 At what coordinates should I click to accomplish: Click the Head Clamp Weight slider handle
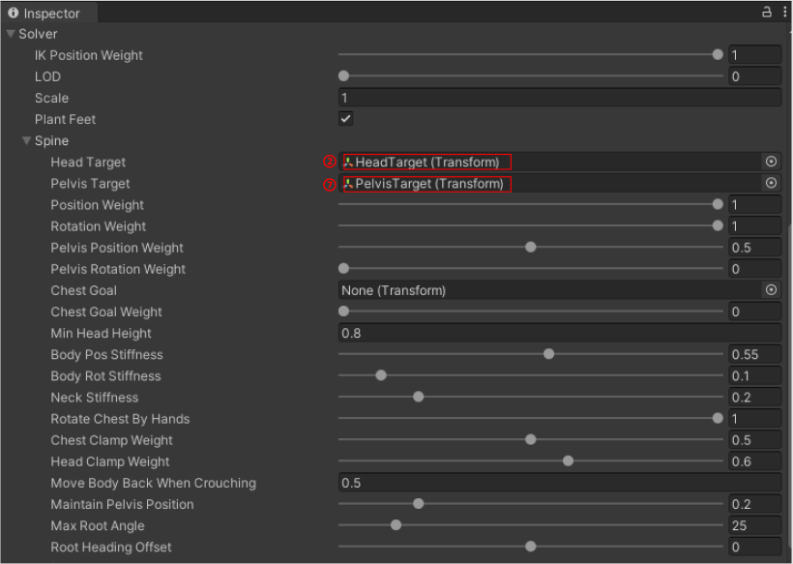click(568, 460)
